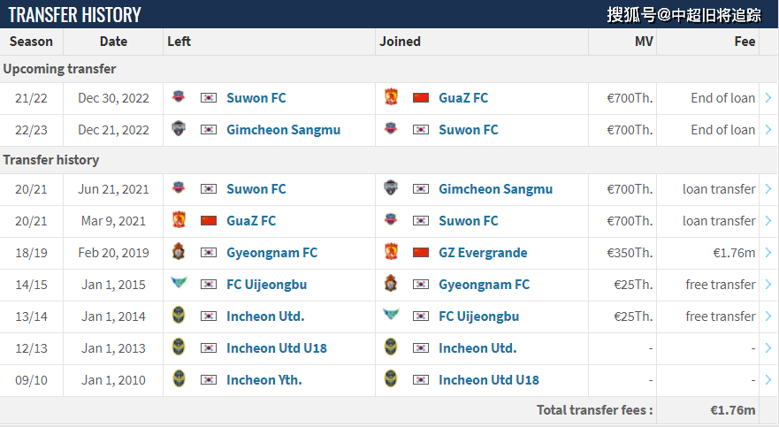
Task: Open the GZ Evergrande club link
Action: 483,253
